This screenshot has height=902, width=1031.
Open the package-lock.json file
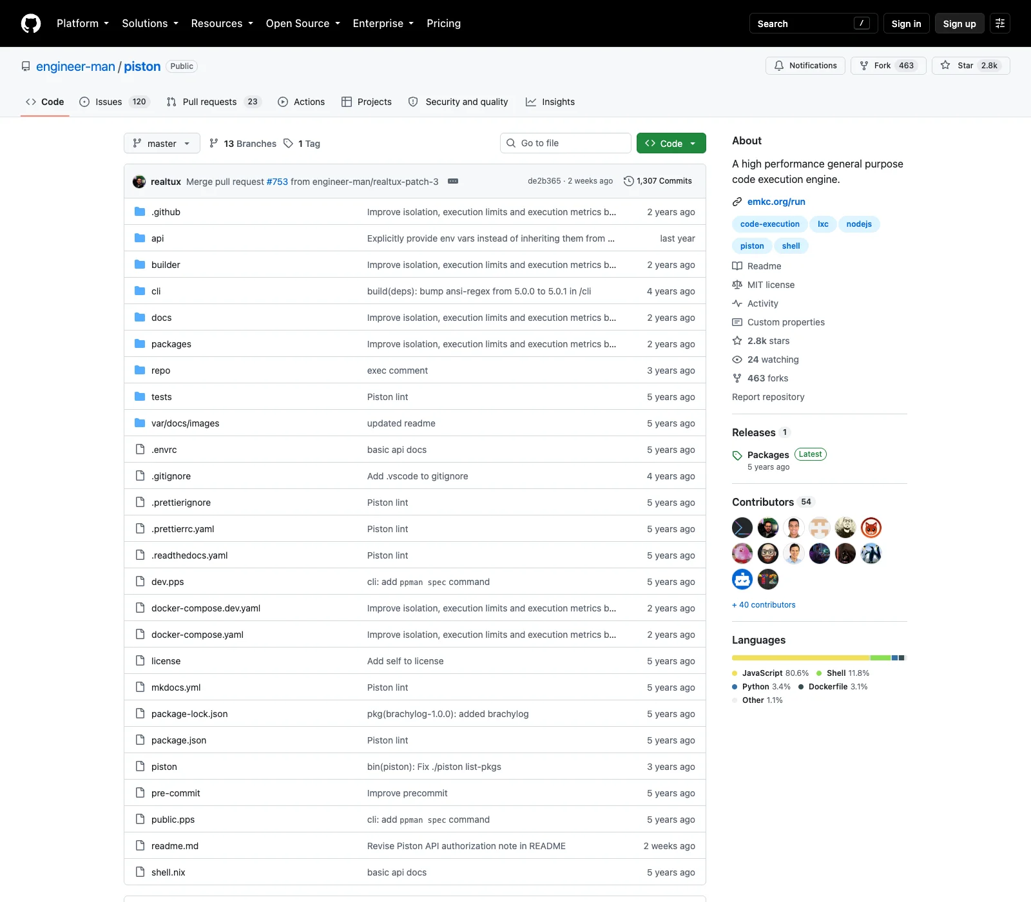189,714
